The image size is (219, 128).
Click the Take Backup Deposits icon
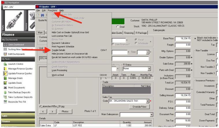5,92
